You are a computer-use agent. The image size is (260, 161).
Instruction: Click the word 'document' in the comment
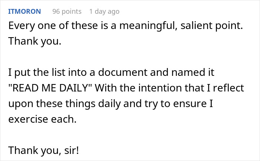pos(123,73)
